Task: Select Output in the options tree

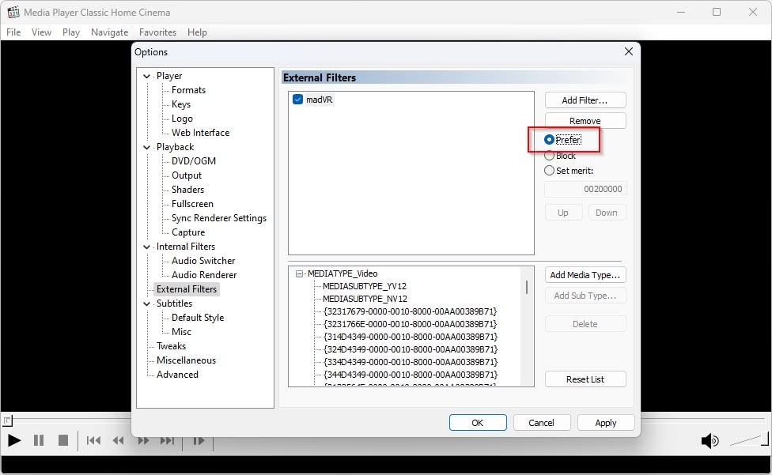Action: point(187,175)
